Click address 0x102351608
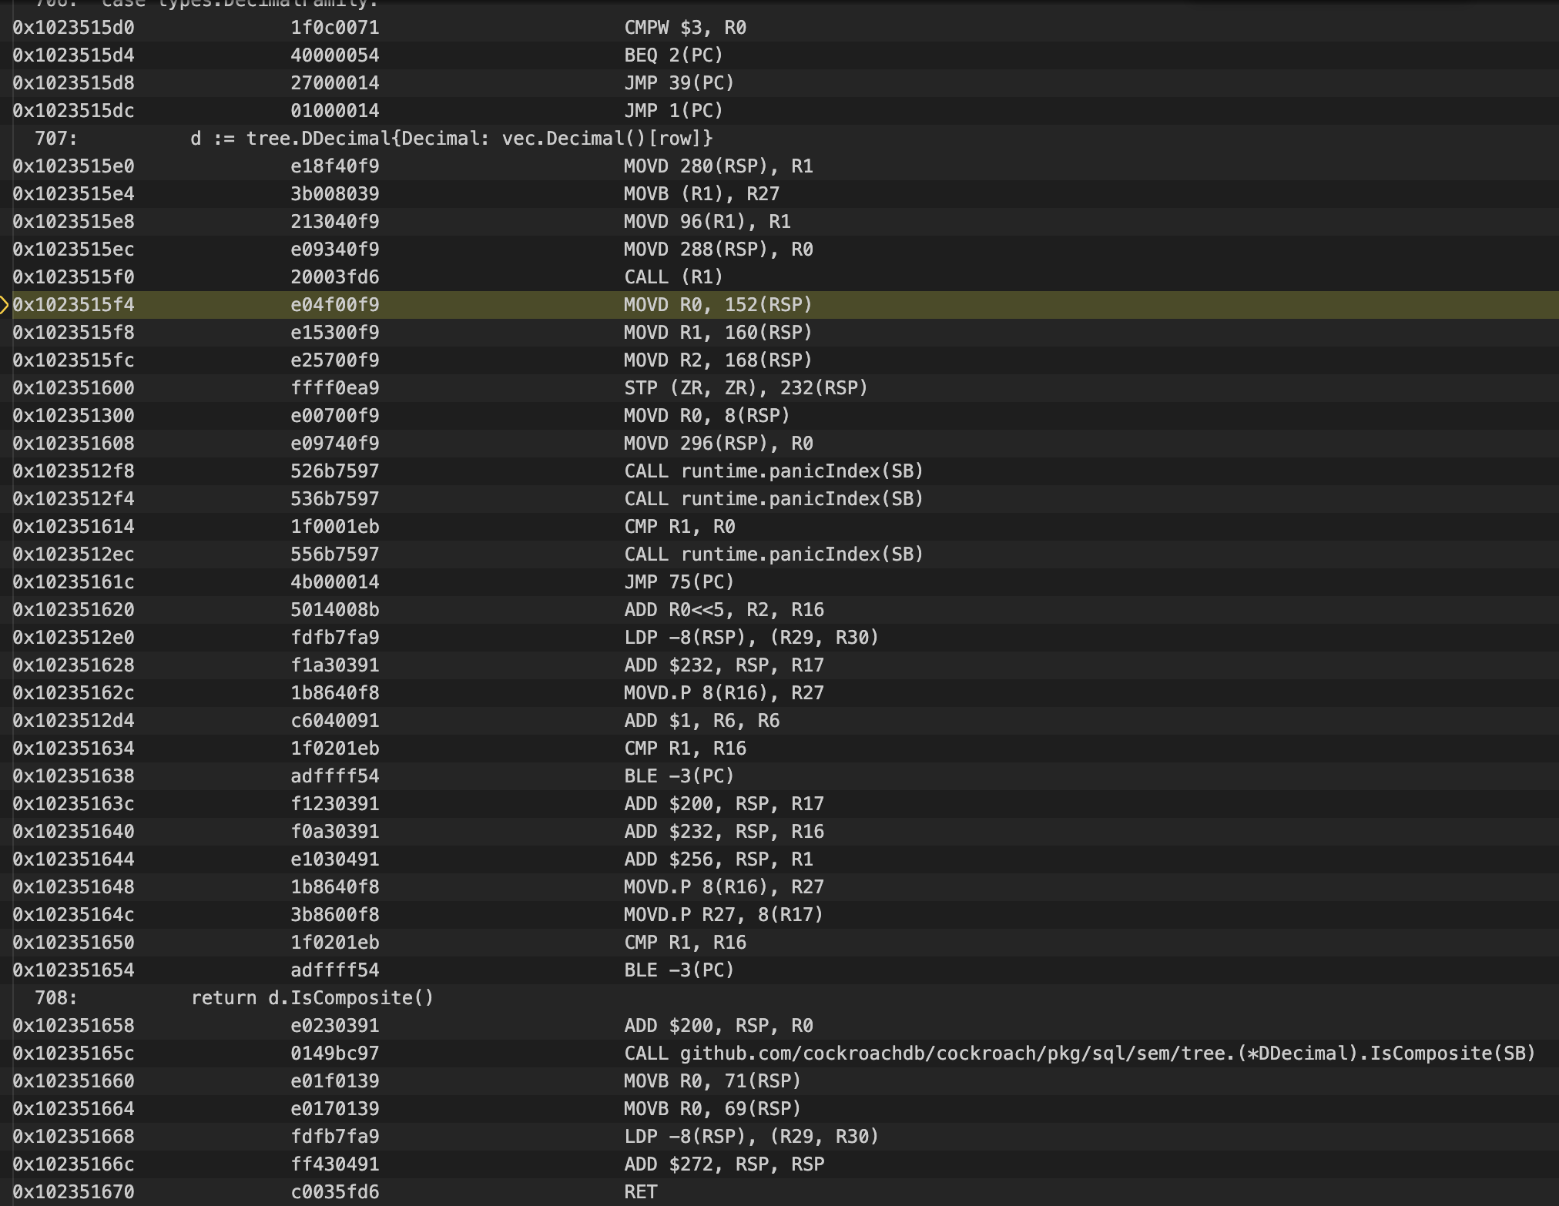This screenshot has height=1206, width=1559. pyautogui.click(x=73, y=444)
